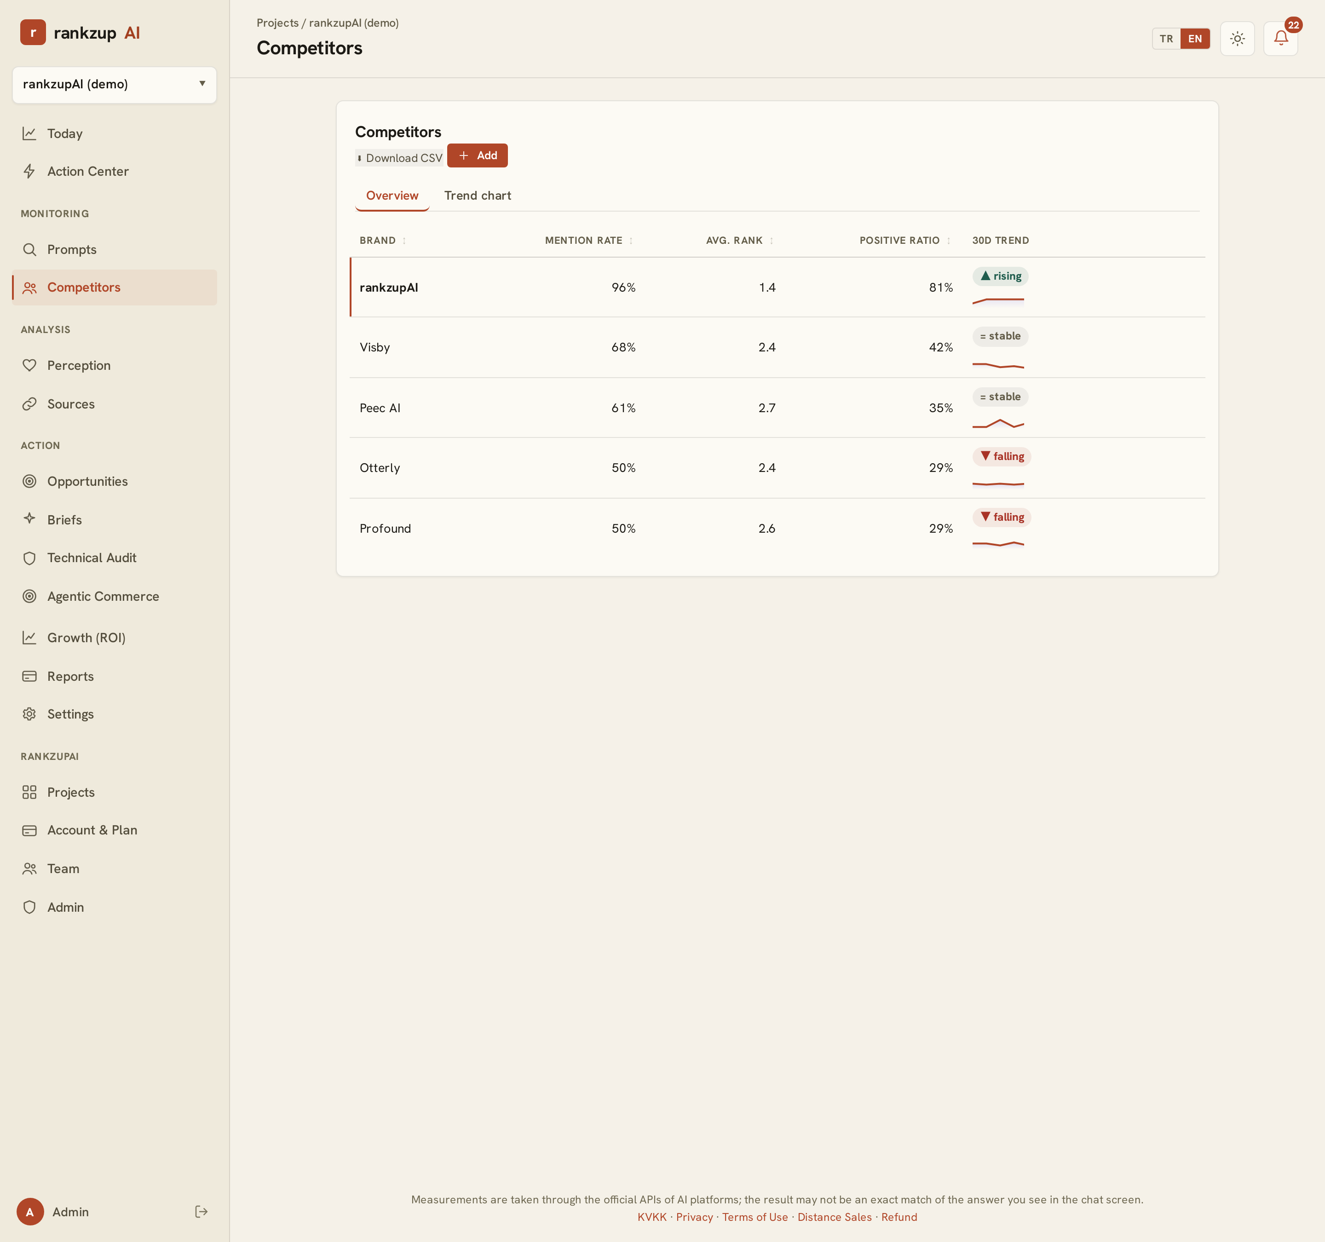This screenshot has width=1325, height=1242.
Task: Open Today in the sidebar
Action: tap(115, 133)
